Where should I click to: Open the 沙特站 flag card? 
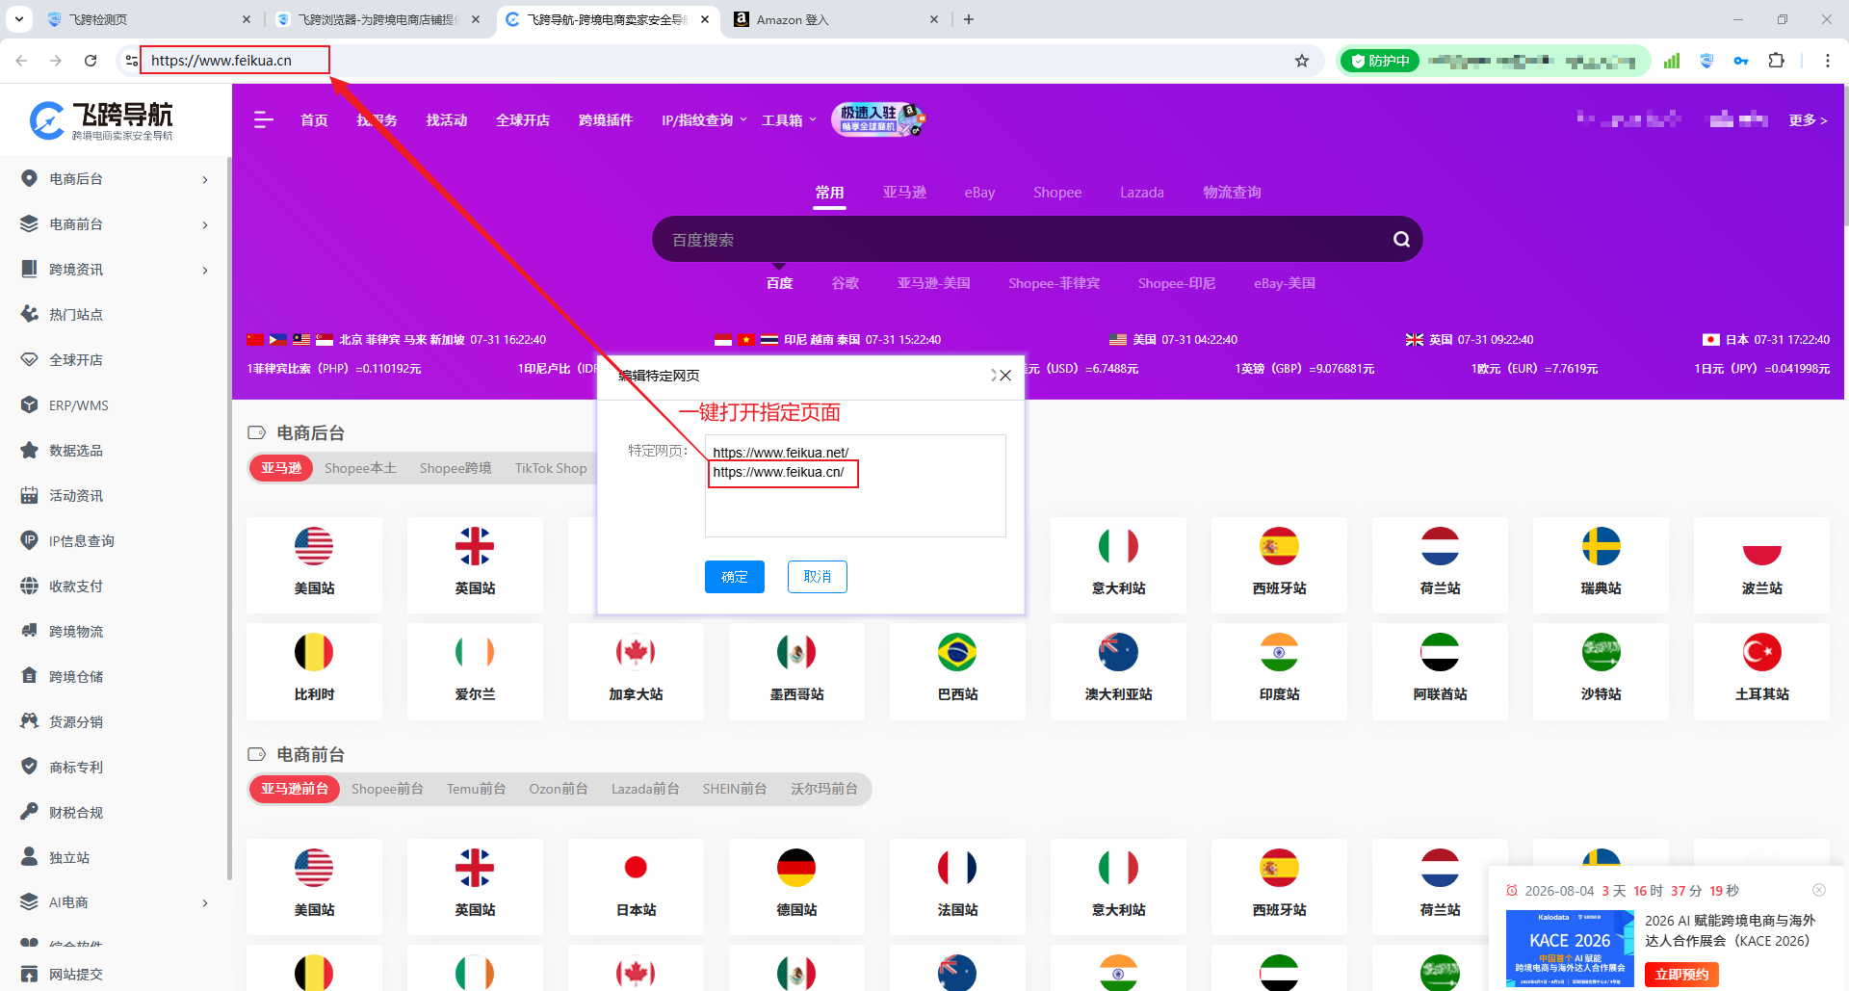point(1601,670)
